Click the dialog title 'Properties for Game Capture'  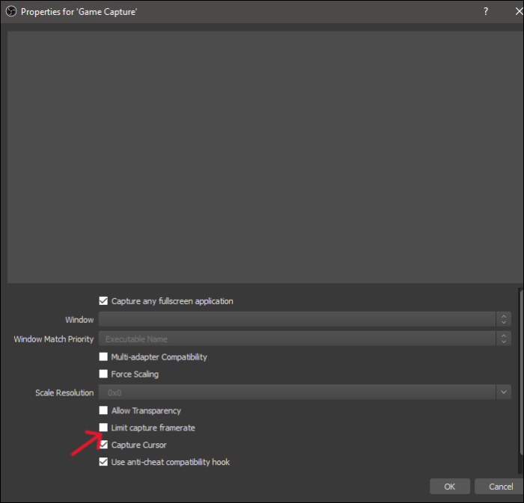coord(79,12)
